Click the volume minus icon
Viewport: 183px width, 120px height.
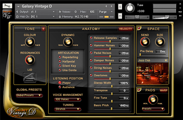154,17
